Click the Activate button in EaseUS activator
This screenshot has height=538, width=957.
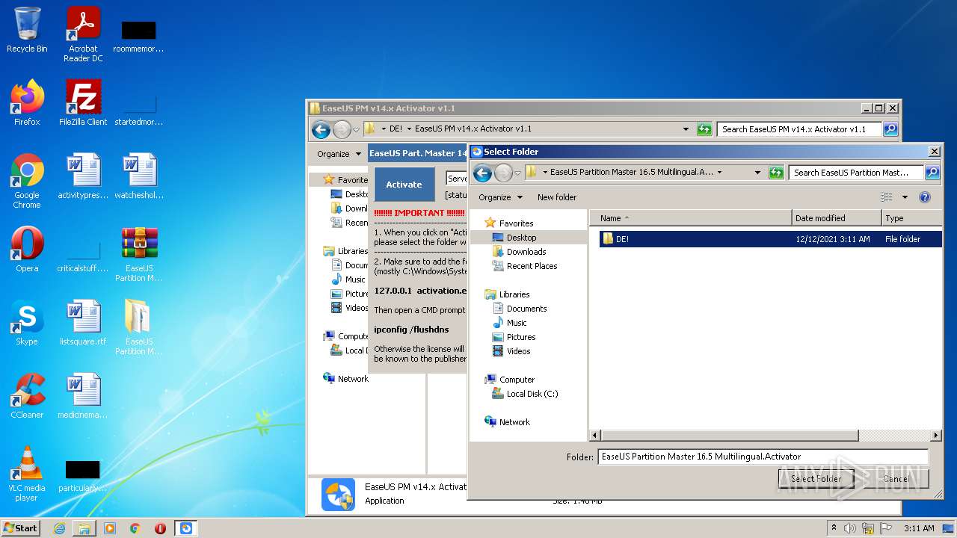pos(404,185)
